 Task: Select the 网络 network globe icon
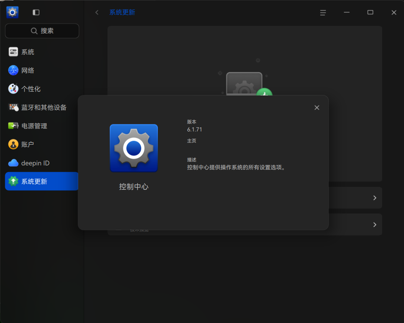coord(13,70)
